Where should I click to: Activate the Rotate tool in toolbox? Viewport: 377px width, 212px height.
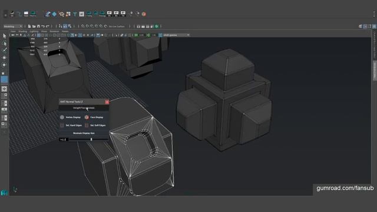4,65
